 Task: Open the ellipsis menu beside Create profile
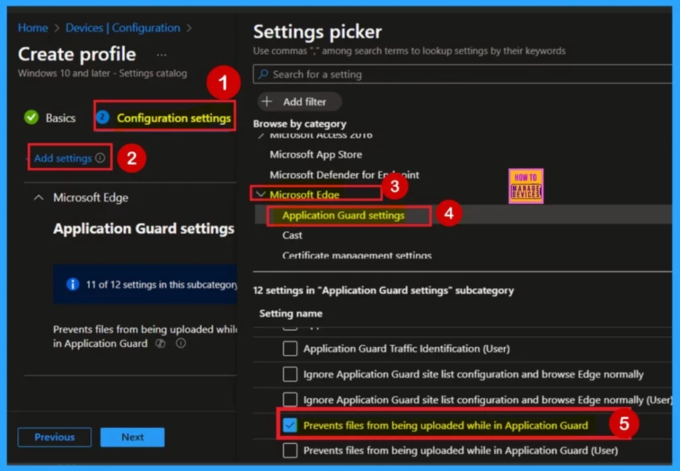pyautogui.click(x=161, y=55)
